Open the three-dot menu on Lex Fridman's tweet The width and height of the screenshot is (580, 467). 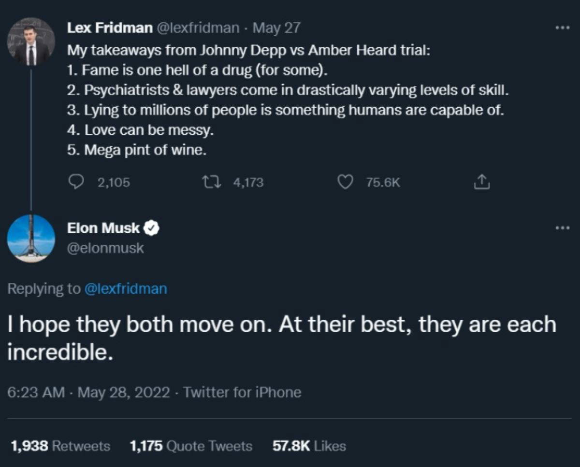coord(562,28)
